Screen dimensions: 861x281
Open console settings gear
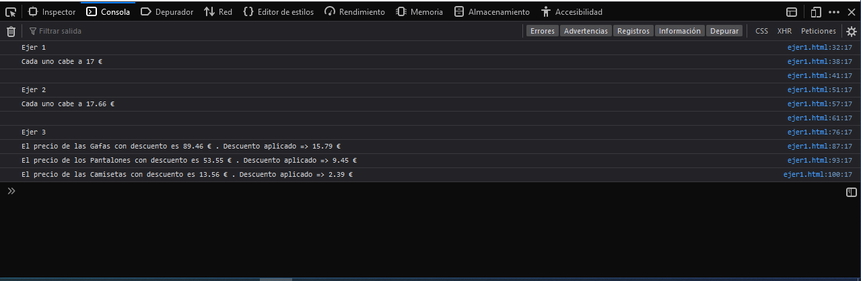pos(852,31)
